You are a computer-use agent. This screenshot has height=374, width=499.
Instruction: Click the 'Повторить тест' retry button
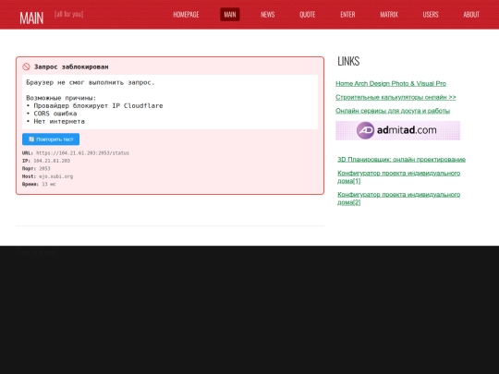[x=51, y=139]
